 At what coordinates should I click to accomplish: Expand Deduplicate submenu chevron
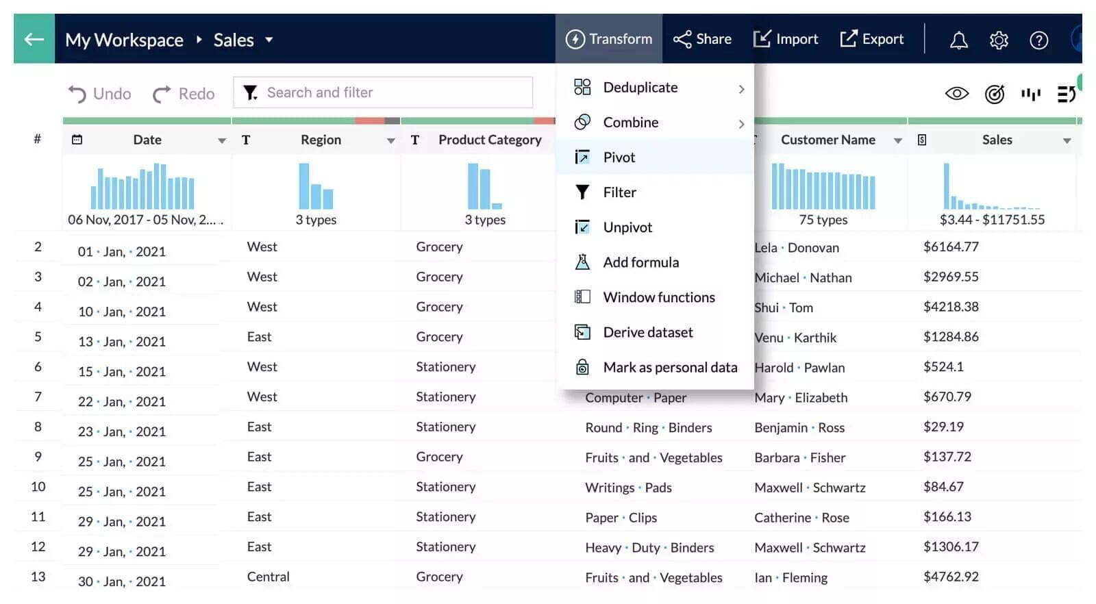point(741,89)
